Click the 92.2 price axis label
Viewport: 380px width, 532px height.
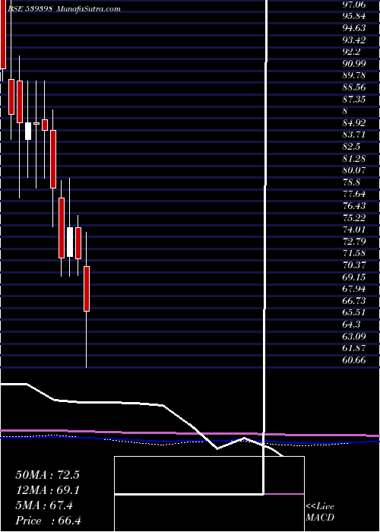[x=351, y=52]
